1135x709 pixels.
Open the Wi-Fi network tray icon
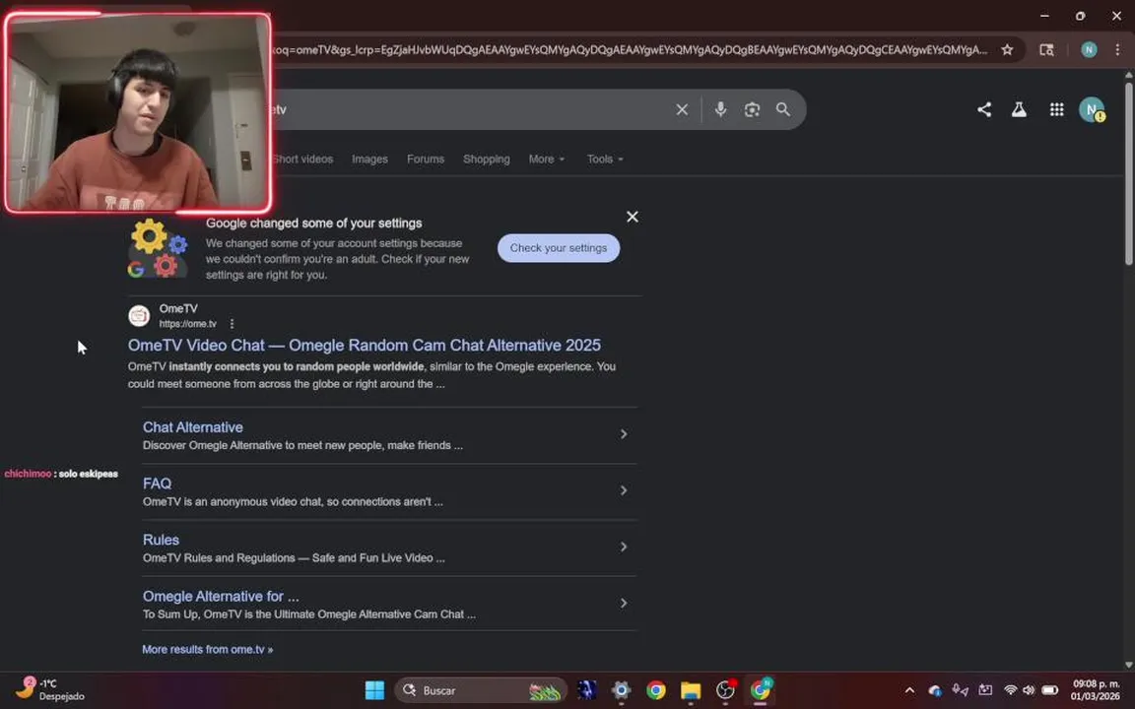pyautogui.click(x=1011, y=690)
